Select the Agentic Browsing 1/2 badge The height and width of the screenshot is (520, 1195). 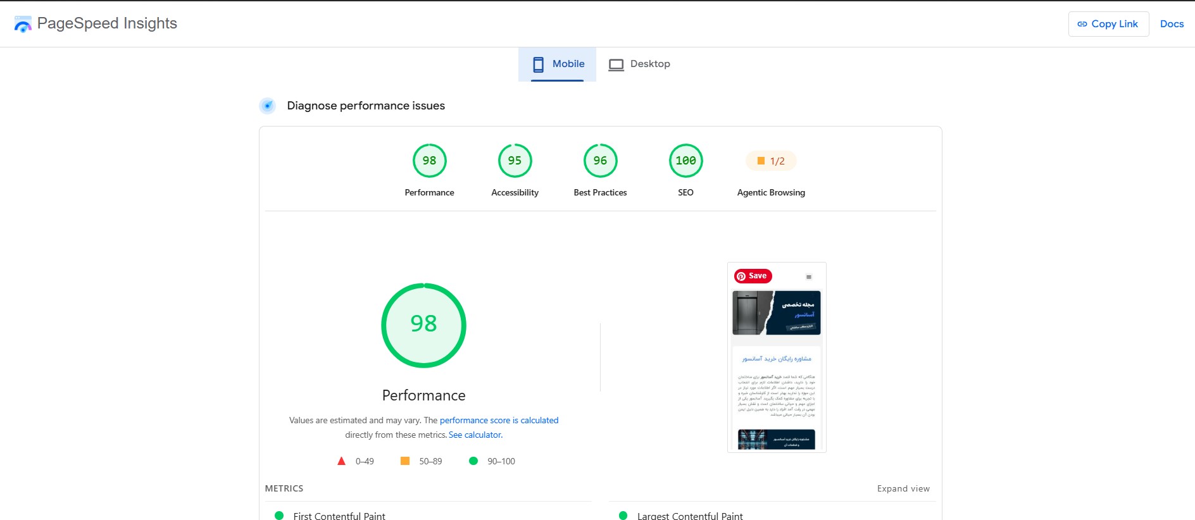pyautogui.click(x=771, y=161)
